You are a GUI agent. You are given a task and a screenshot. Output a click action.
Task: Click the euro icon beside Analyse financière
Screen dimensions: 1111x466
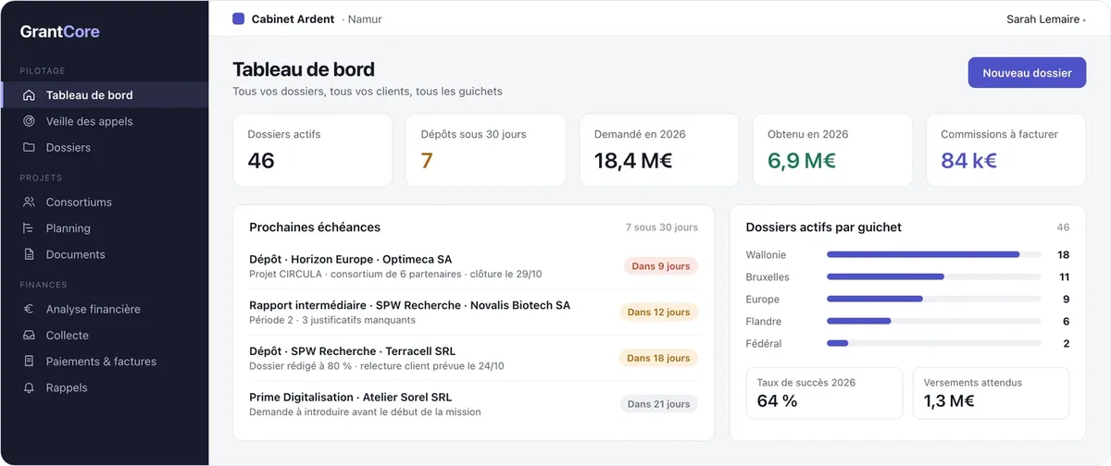coord(29,309)
